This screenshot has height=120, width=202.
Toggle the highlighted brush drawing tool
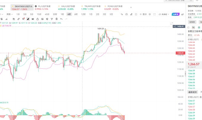28,19
